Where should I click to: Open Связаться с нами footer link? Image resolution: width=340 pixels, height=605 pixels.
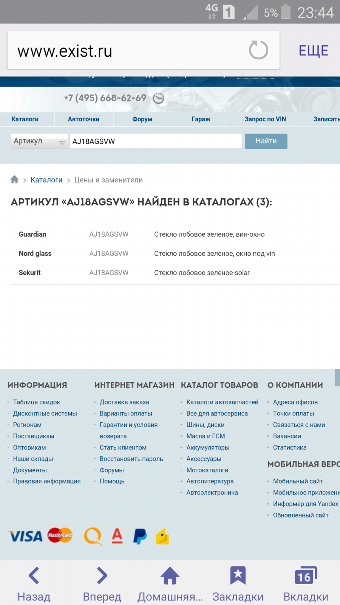point(299,425)
